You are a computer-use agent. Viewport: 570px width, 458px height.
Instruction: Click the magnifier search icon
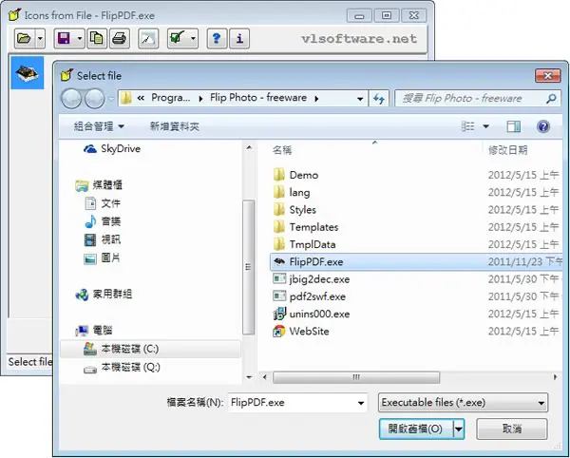tap(551, 98)
